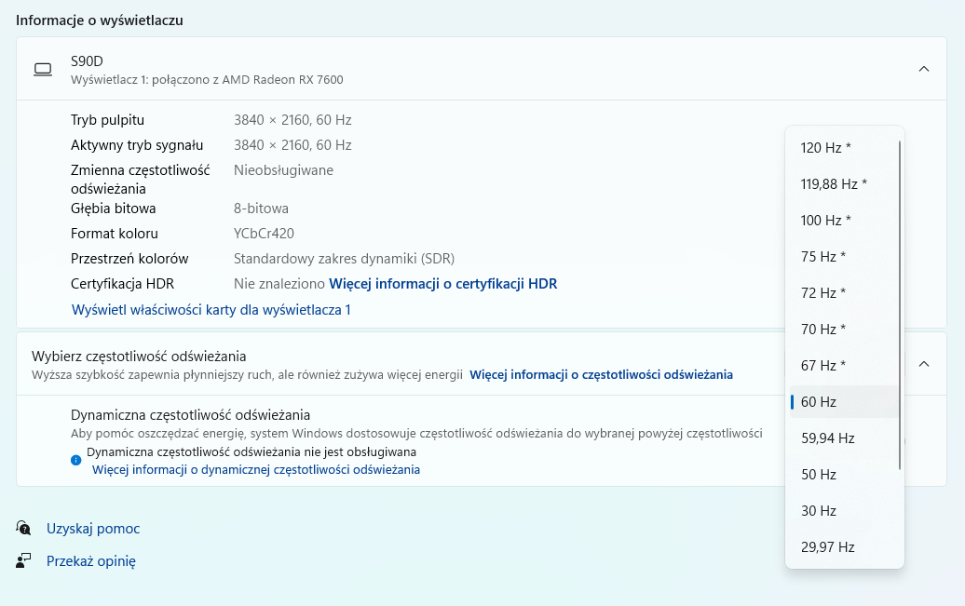Click 'Dynamiczna częstotliwość odświeżania' heading

(x=190, y=415)
